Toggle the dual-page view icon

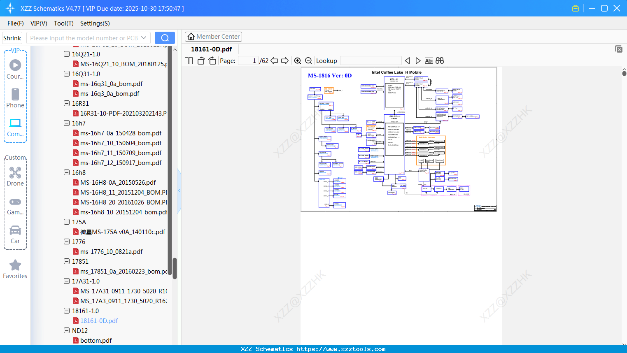pos(189,61)
